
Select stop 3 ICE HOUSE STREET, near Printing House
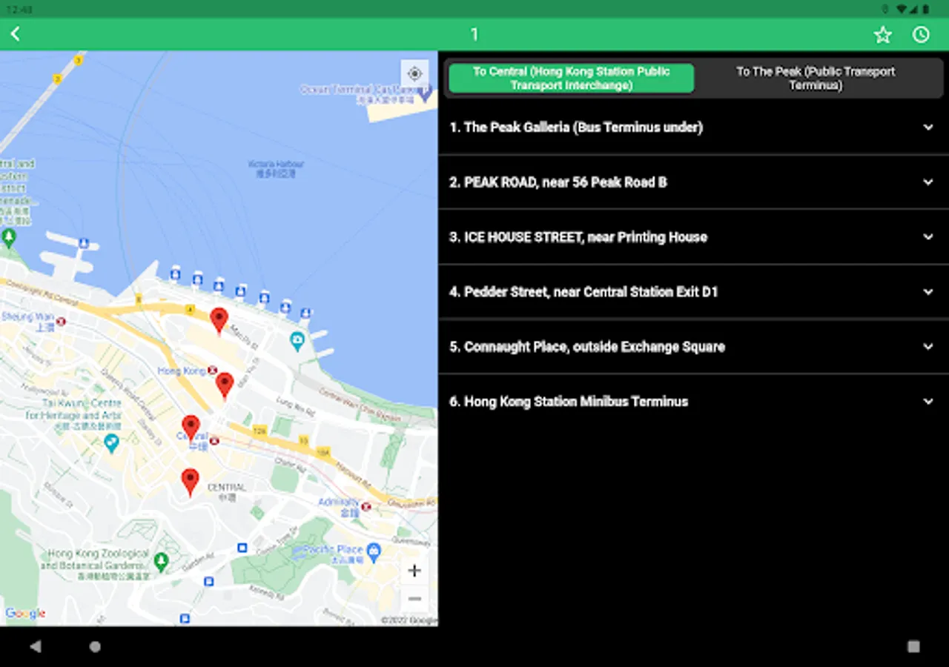[x=578, y=237]
